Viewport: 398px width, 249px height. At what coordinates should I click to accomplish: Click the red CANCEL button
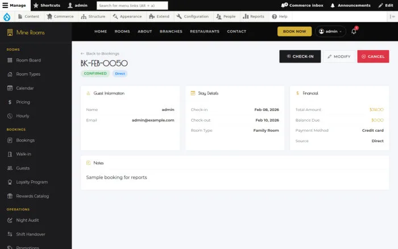[373, 56]
